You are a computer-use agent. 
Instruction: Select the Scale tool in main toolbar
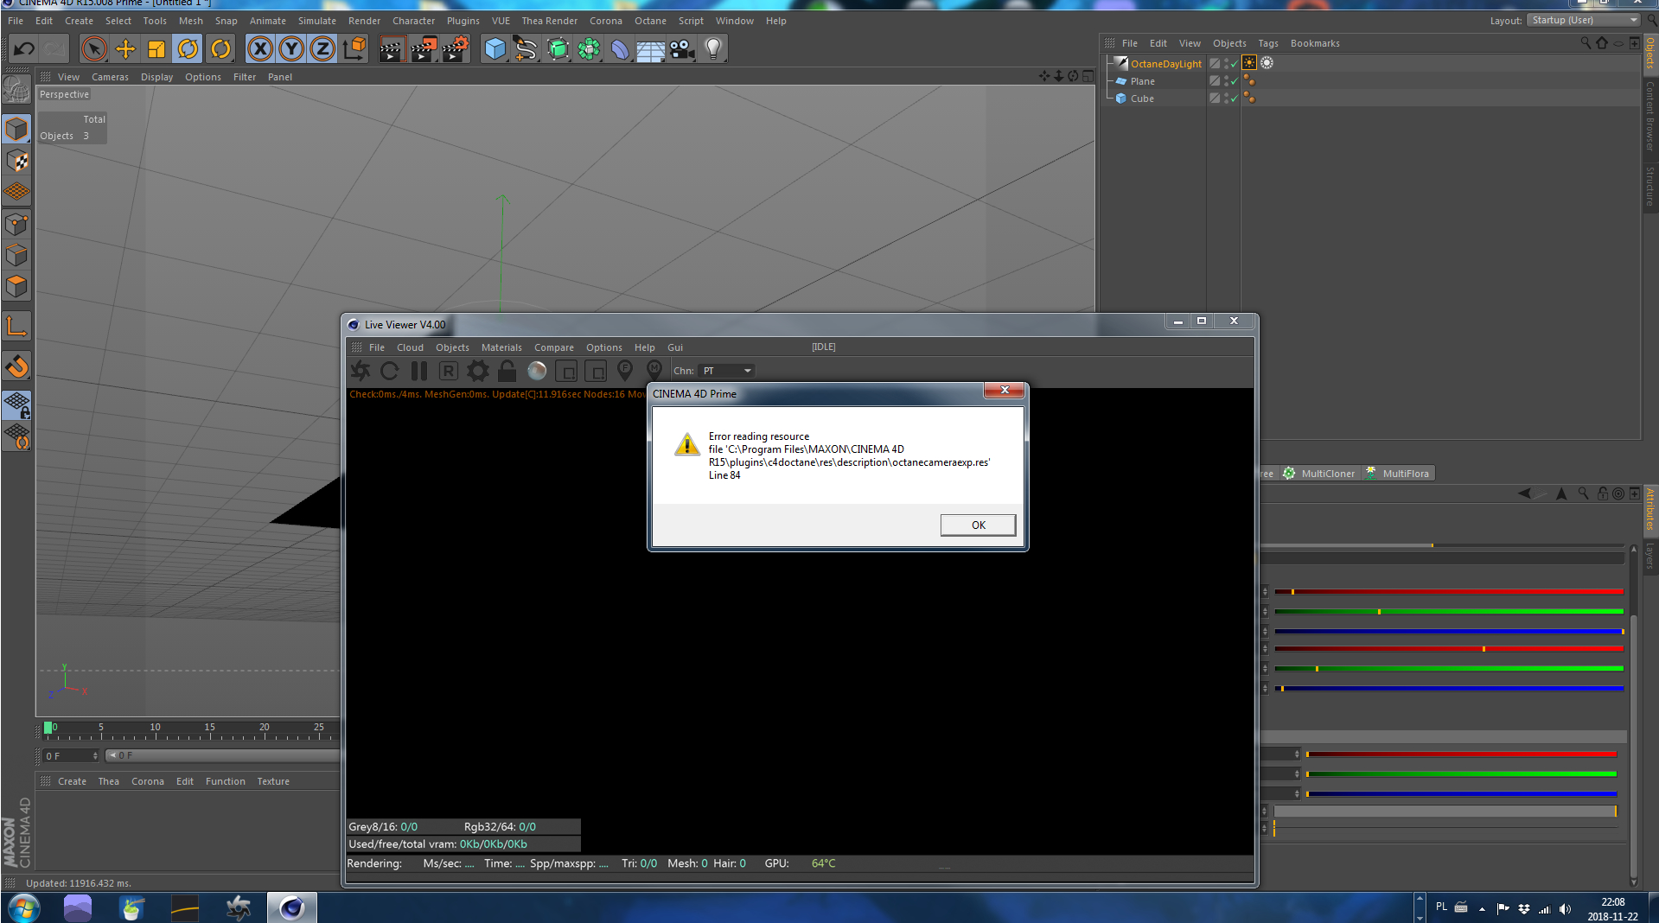(156, 49)
